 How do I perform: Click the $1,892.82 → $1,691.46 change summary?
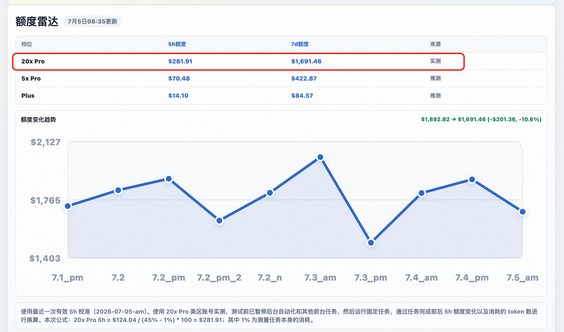pos(481,119)
